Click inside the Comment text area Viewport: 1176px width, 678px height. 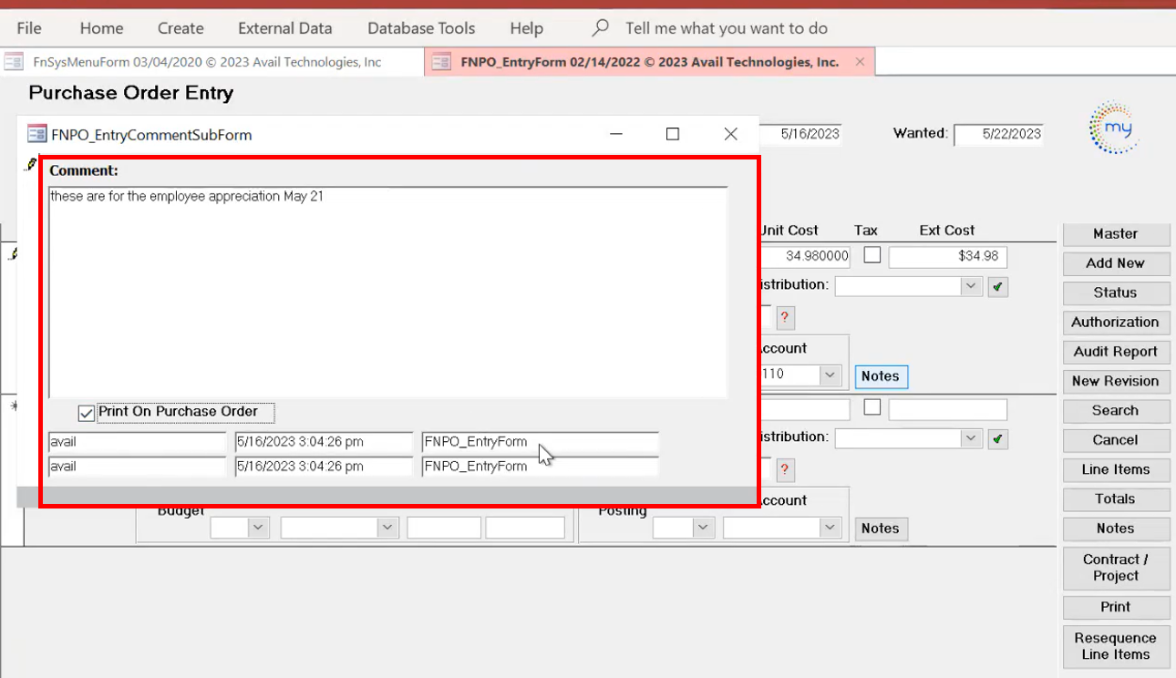(x=387, y=292)
